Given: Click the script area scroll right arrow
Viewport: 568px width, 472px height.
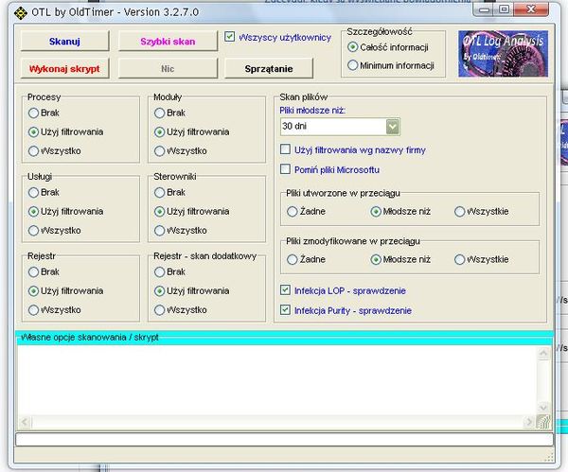Looking at the screenshot, I should pyautogui.click(x=529, y=422).
